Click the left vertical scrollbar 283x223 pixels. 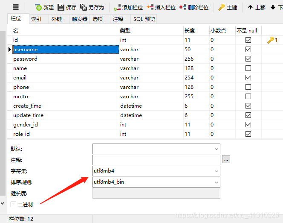pyautogui.click(x=3, y=113)
